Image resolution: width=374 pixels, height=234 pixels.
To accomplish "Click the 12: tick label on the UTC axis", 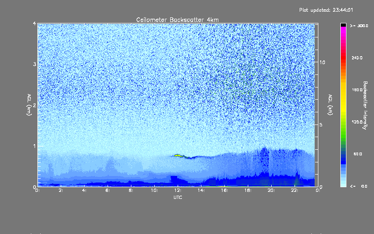I will 178,190.
